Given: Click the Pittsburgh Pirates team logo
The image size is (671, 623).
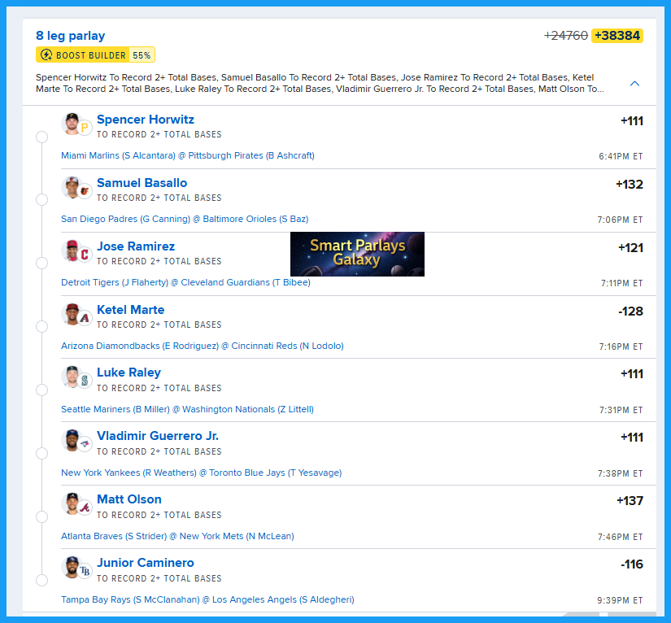Looking at the screenshot, I should [85, 128].
